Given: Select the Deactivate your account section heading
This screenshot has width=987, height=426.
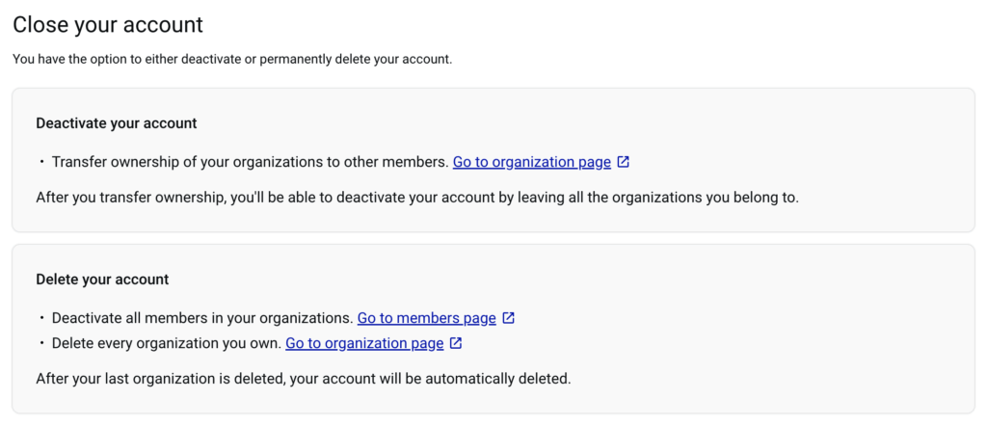Looking at the screenshot, I should point(117,123).
